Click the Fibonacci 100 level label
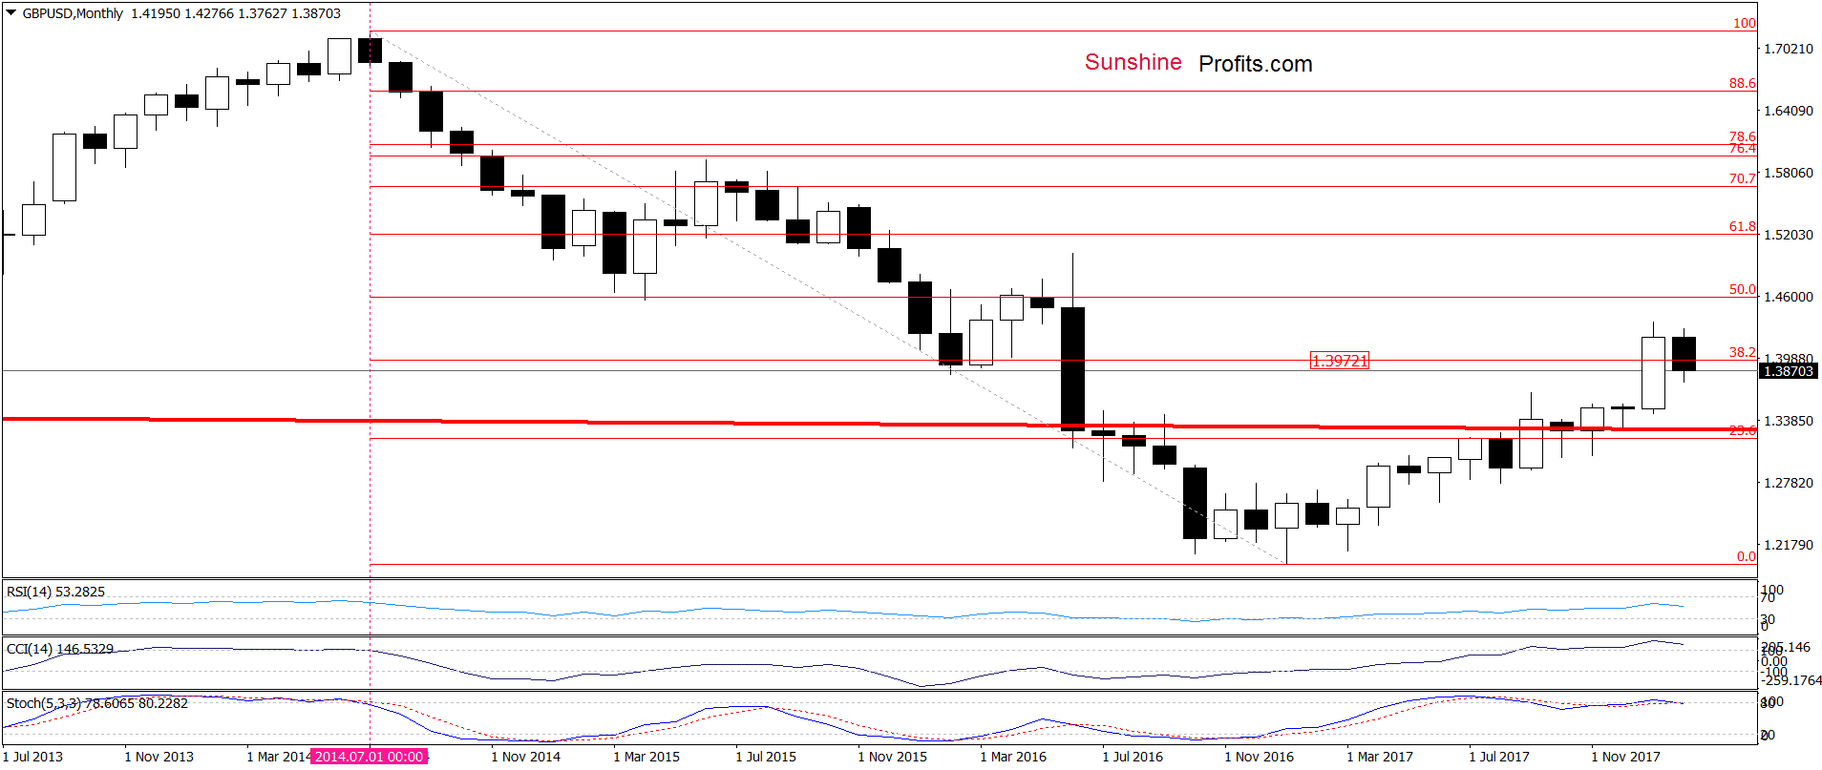 pyautogui.click(x=1744, y=23)
